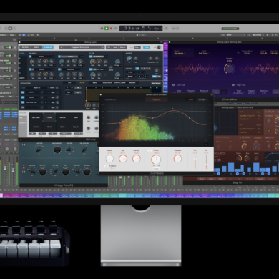Toggle Alchemy source B on button

[x=59, y=57]
